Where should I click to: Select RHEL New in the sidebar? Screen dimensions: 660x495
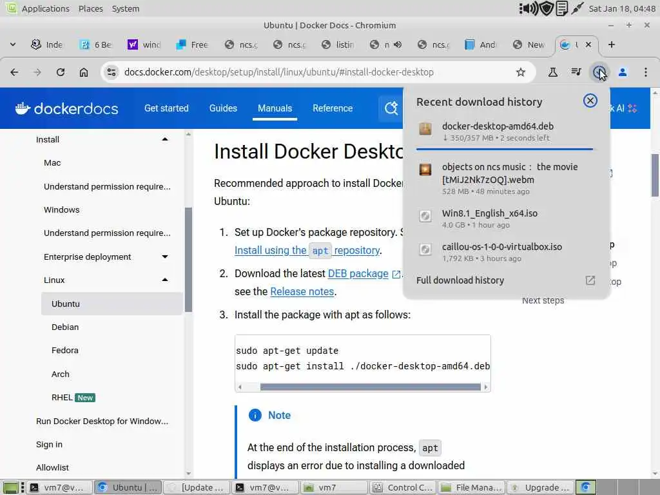73,397
